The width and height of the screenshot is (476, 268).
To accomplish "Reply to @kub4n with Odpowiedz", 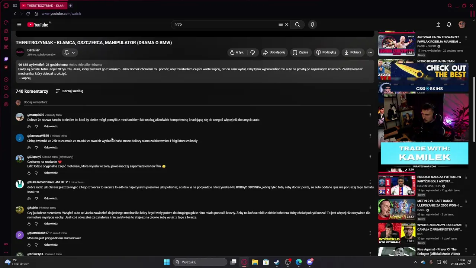I will point(51,224).
